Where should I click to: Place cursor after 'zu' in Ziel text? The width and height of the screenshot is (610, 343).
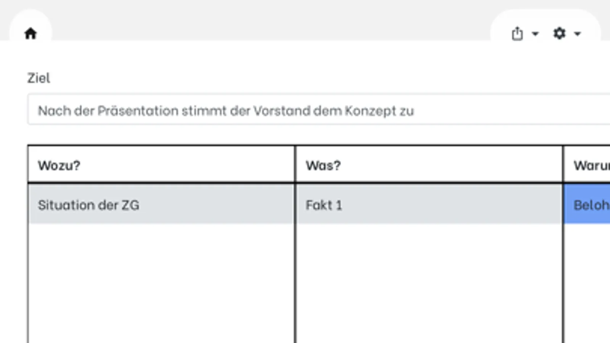[x=415, y=111]
